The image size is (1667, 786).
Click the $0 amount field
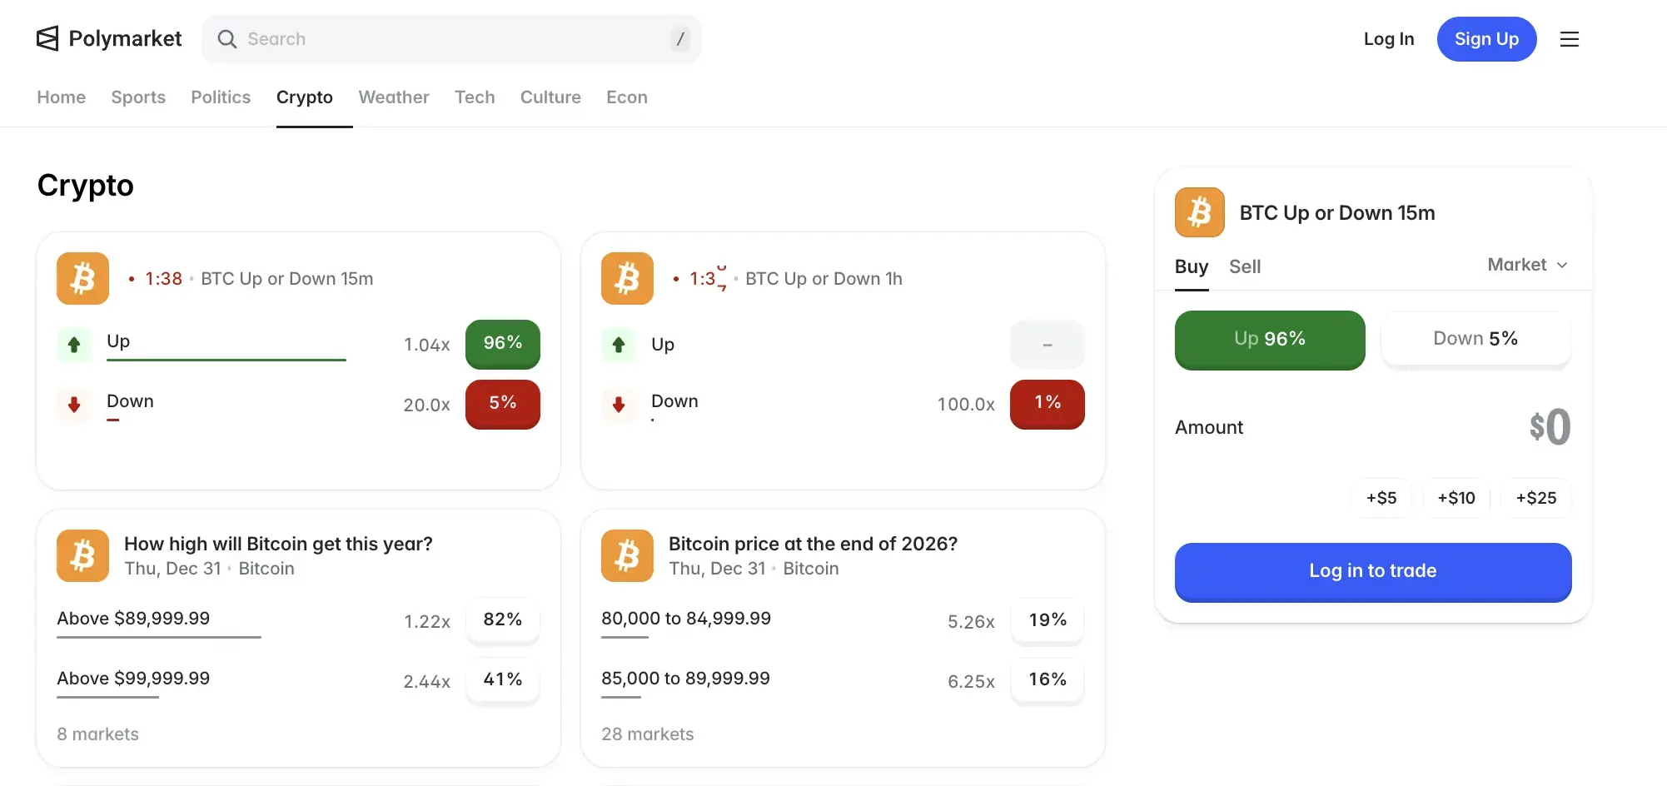[1550, 427]
